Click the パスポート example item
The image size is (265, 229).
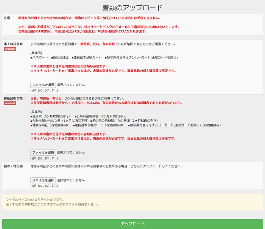tap(39, 58)
